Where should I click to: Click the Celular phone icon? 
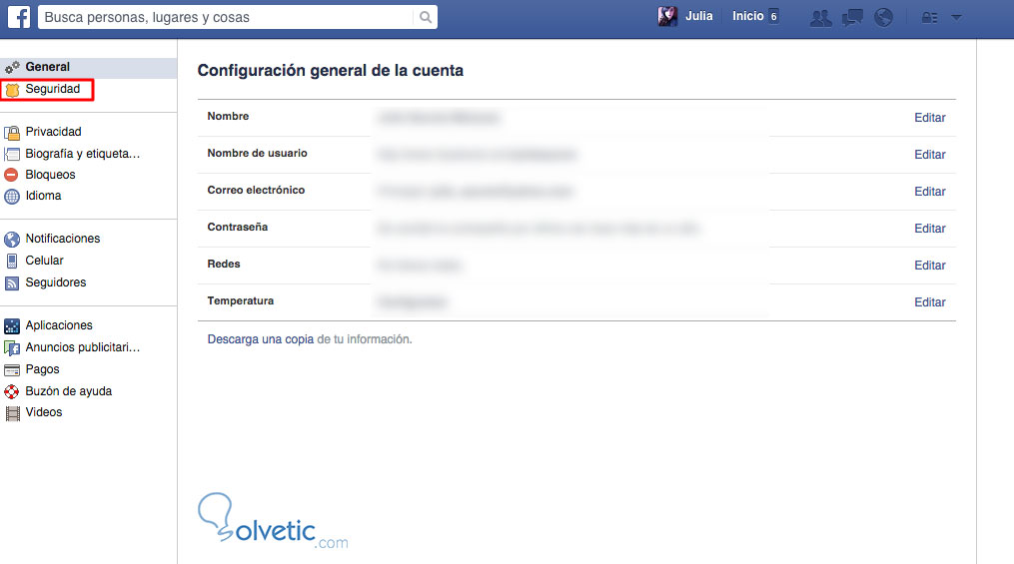point(12,261)
